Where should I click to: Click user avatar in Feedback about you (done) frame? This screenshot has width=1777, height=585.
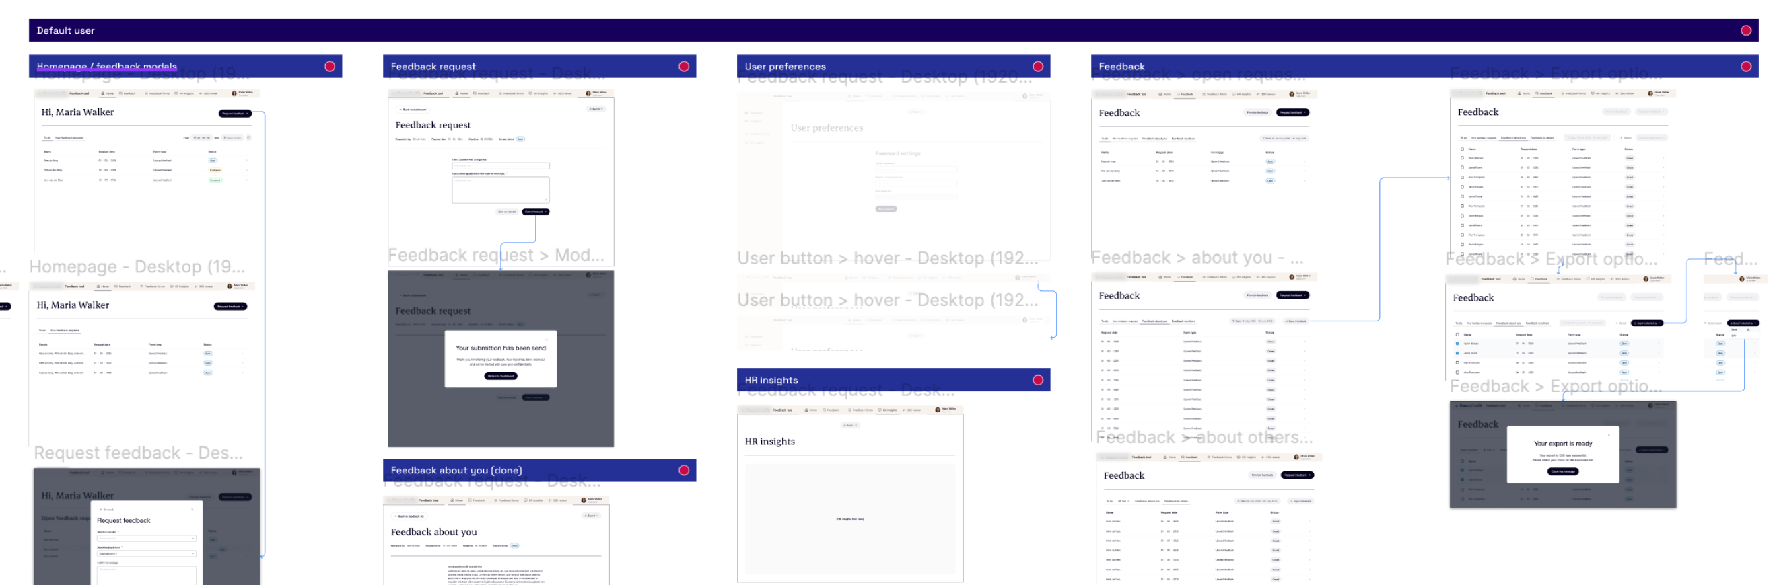(x=584, y=500)
